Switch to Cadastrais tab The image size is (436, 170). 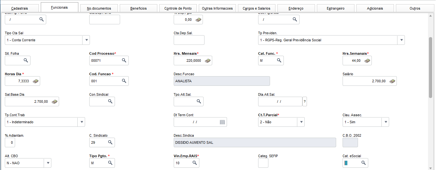[20, 8]
